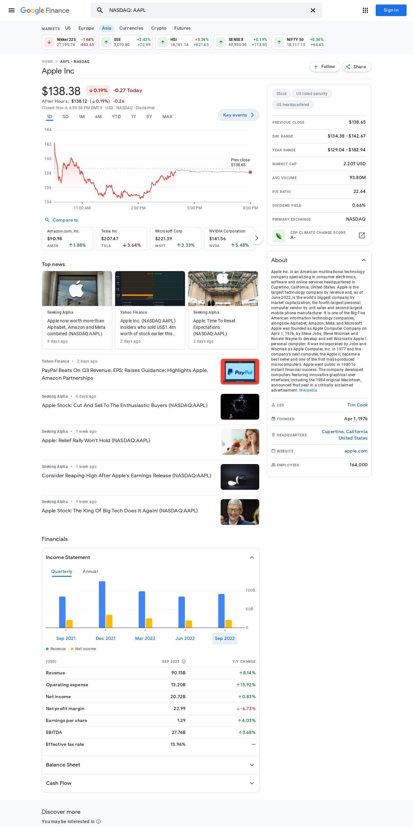Select the 5Y chart range
The image size is (413, 827).
tap(149, 117)
